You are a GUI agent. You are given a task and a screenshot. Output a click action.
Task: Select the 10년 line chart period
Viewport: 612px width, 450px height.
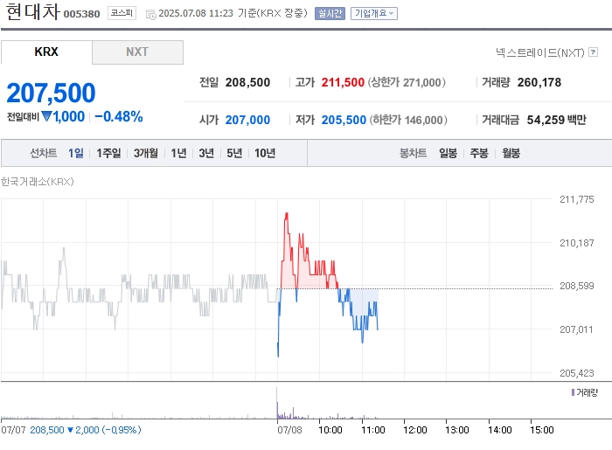click(x=265, y=153)
